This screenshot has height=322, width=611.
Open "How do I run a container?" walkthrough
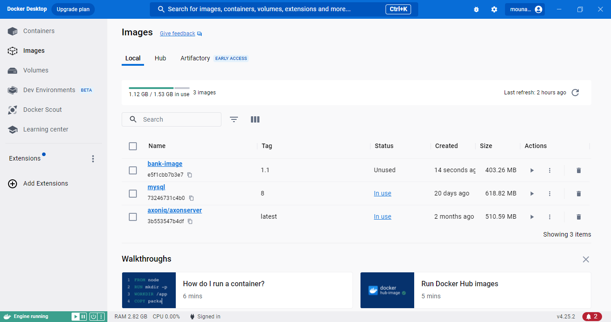[237, 290]
